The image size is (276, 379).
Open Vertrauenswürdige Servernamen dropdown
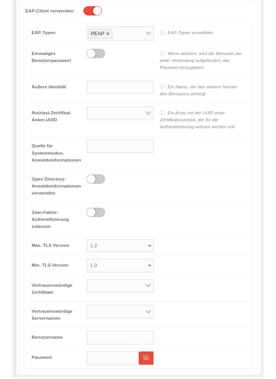[120, 312]
